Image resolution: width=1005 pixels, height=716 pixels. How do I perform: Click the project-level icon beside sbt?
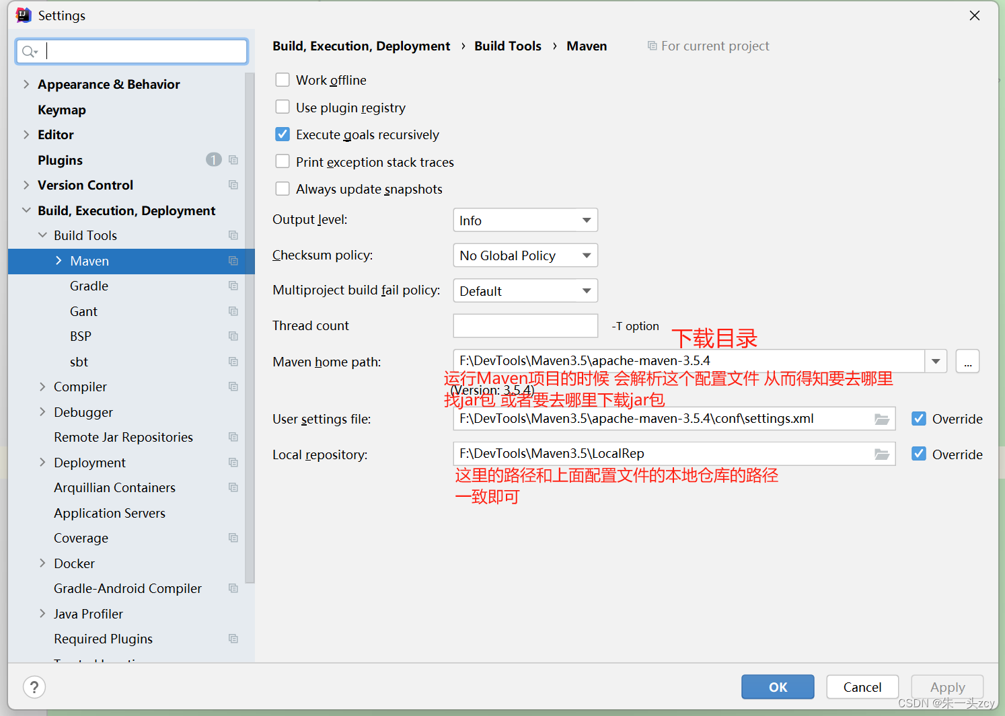[233, 362]
